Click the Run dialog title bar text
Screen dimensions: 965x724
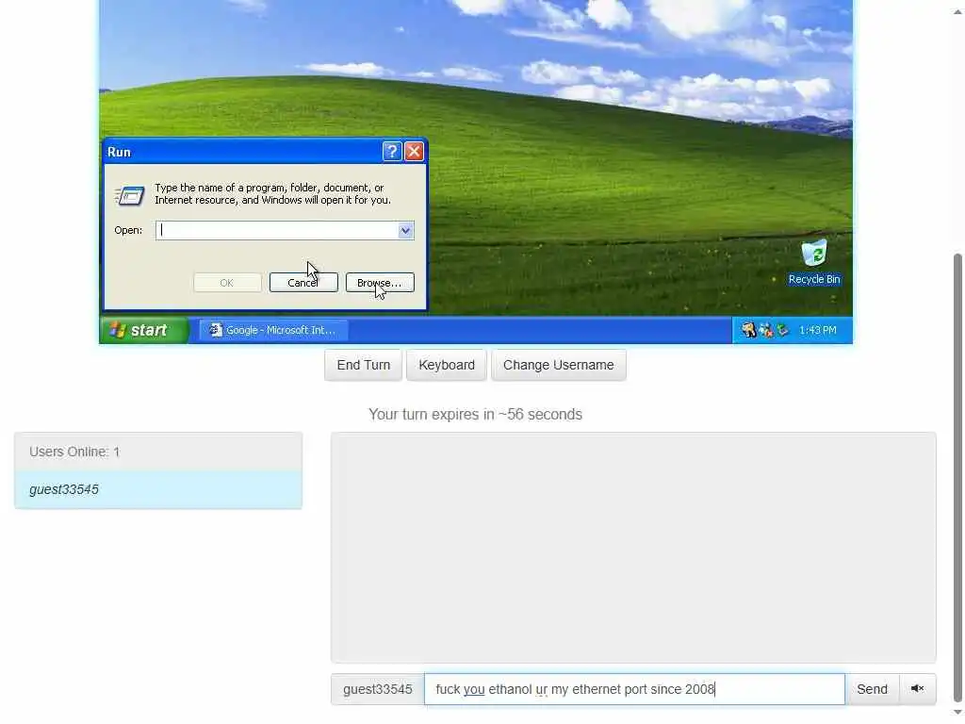[x=119, y=152]
